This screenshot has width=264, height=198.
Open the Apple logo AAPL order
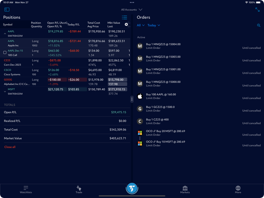point(140,96)
